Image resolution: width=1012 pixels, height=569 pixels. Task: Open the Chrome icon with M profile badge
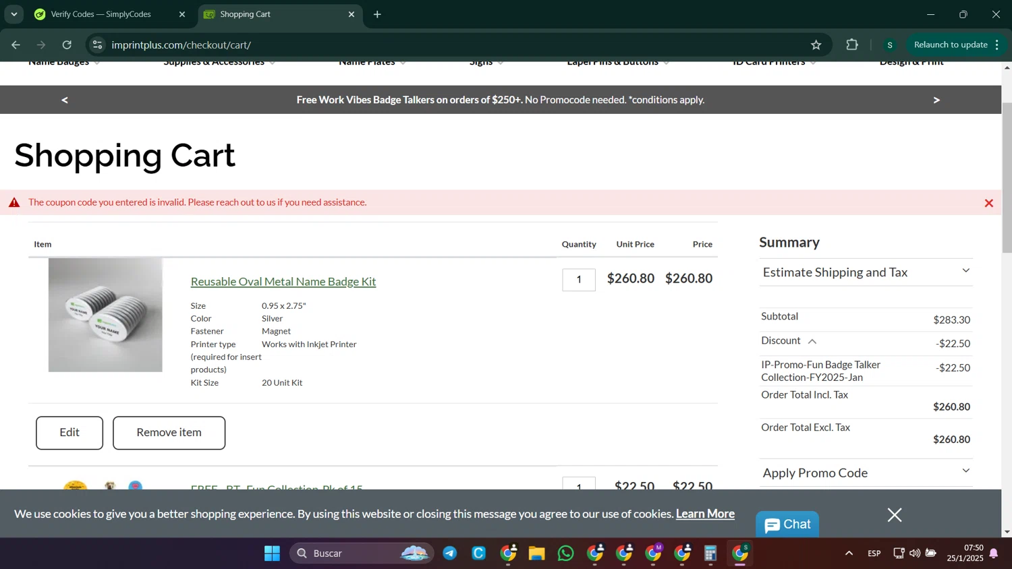coord(654,553)
